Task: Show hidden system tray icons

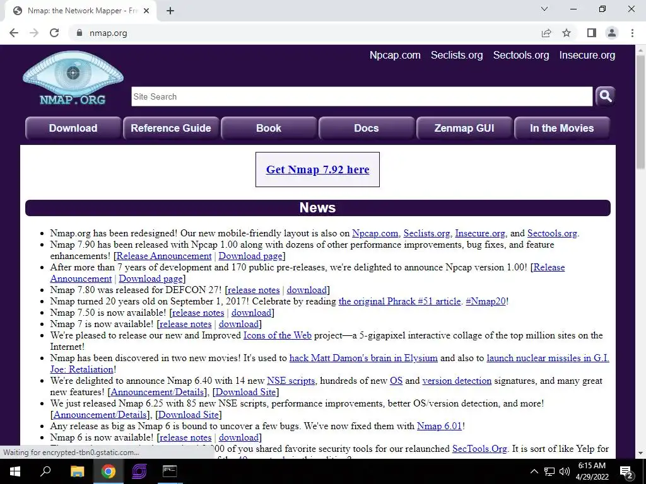Action: (534, 471)
